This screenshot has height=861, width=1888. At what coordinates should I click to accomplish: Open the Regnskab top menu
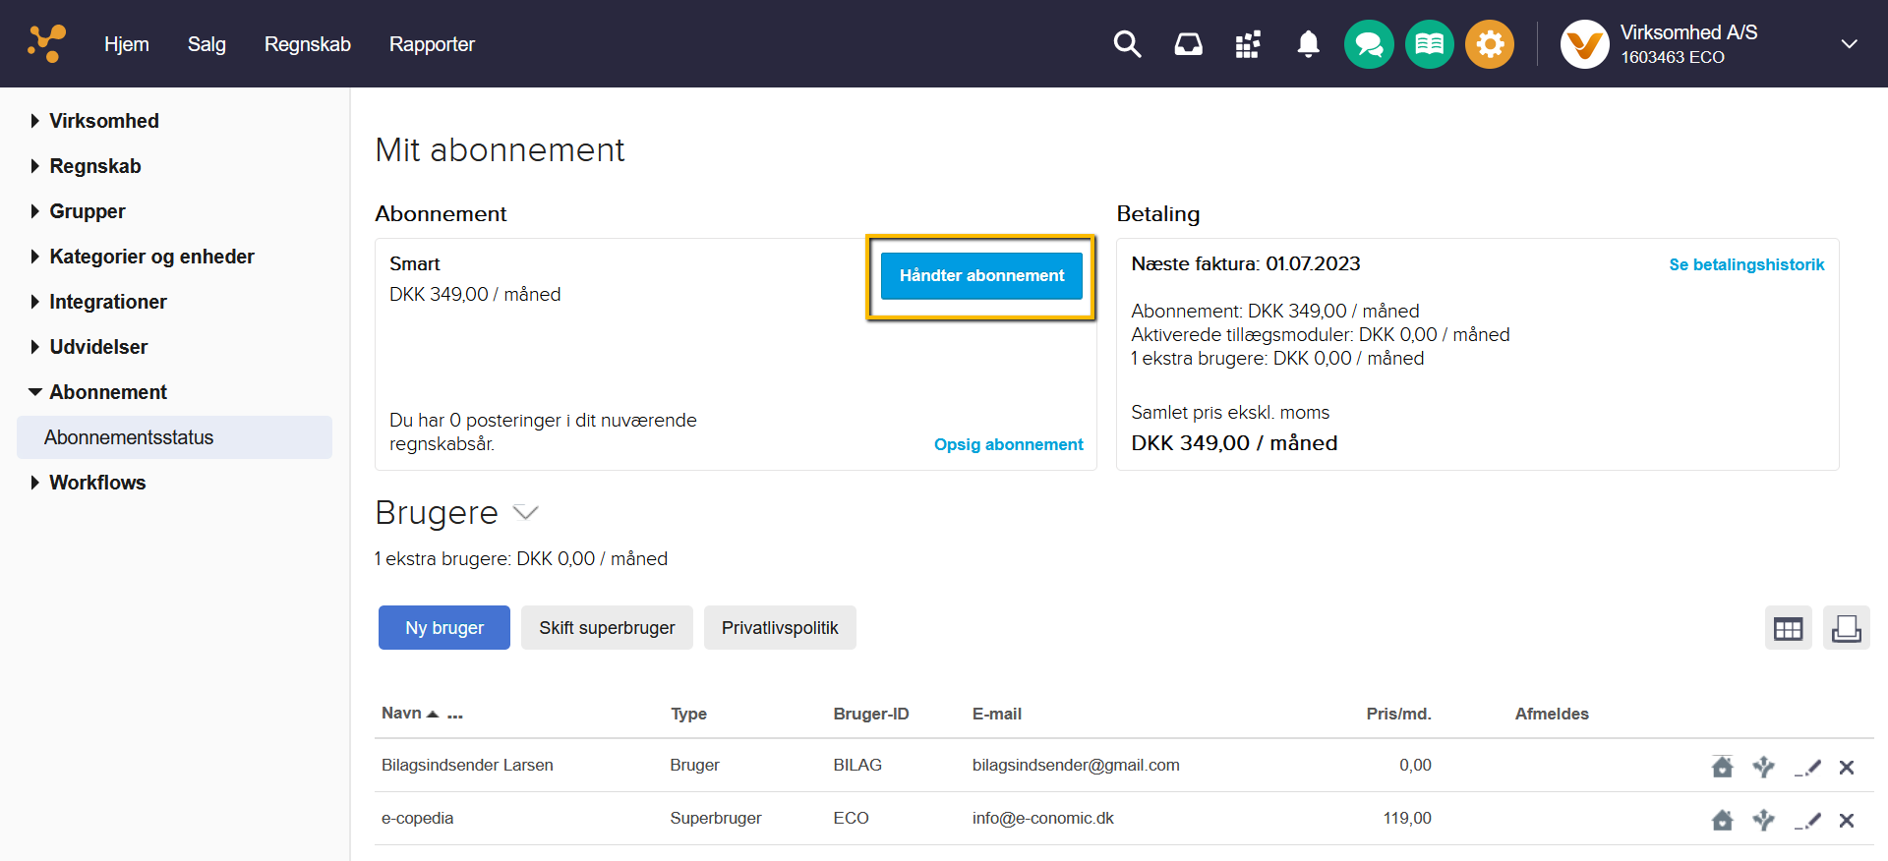(307, 44)
